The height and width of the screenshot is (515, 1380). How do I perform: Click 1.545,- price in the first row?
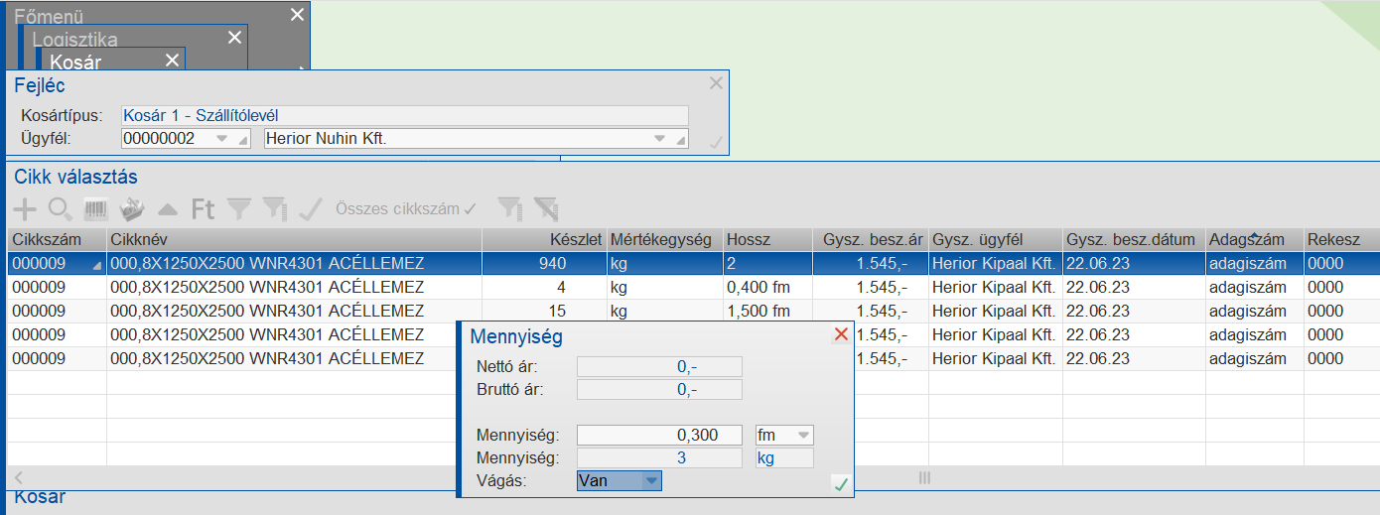tap(870, 263)
